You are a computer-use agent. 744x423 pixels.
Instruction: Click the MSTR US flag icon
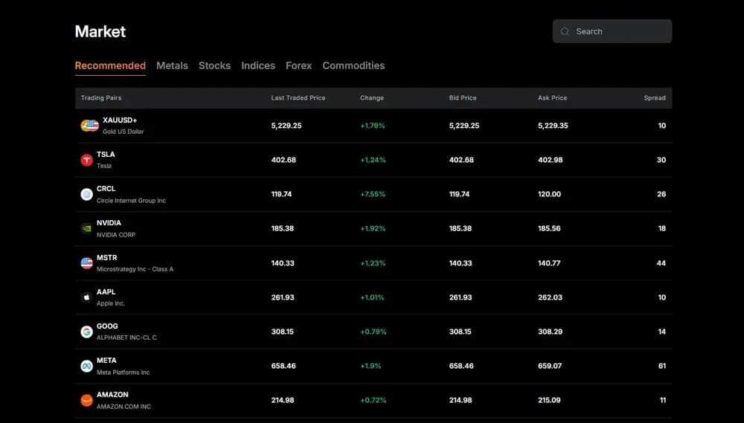(x=86, y=263)
